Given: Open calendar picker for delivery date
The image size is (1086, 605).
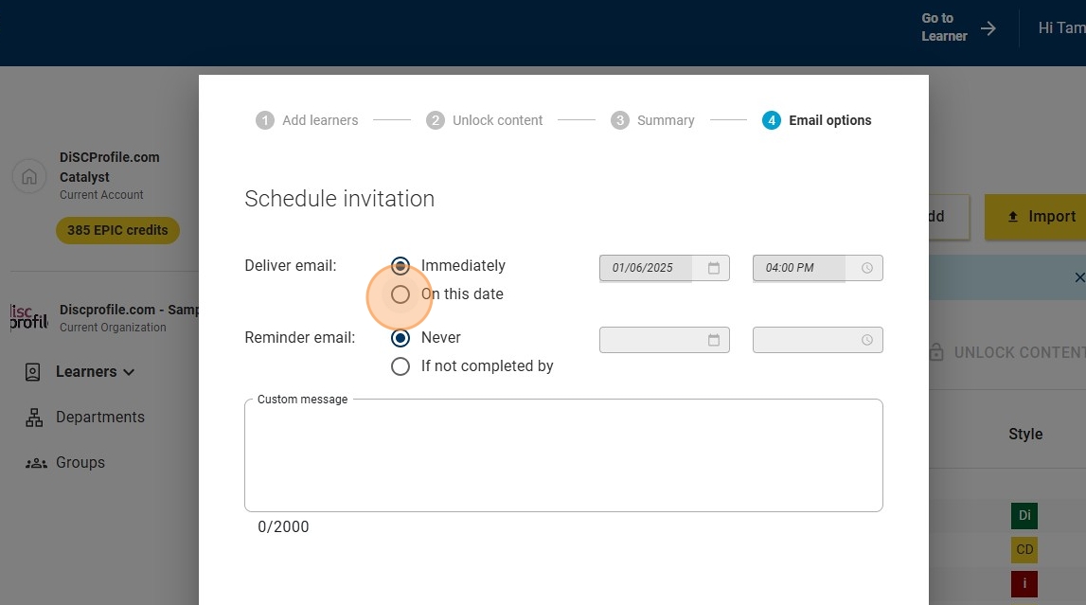Looking at the screenshot, I should pyautogui.click(x=713, y=268).
